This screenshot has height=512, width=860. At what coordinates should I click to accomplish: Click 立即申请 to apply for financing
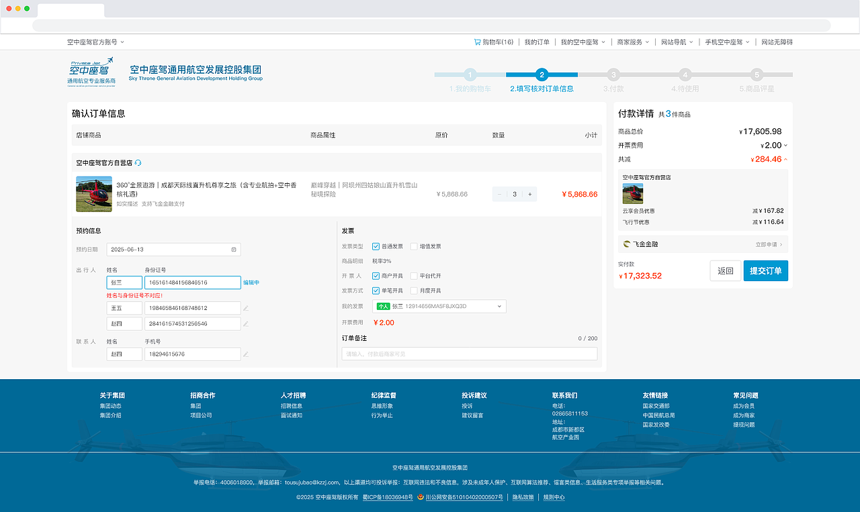(x=768, y=244)
